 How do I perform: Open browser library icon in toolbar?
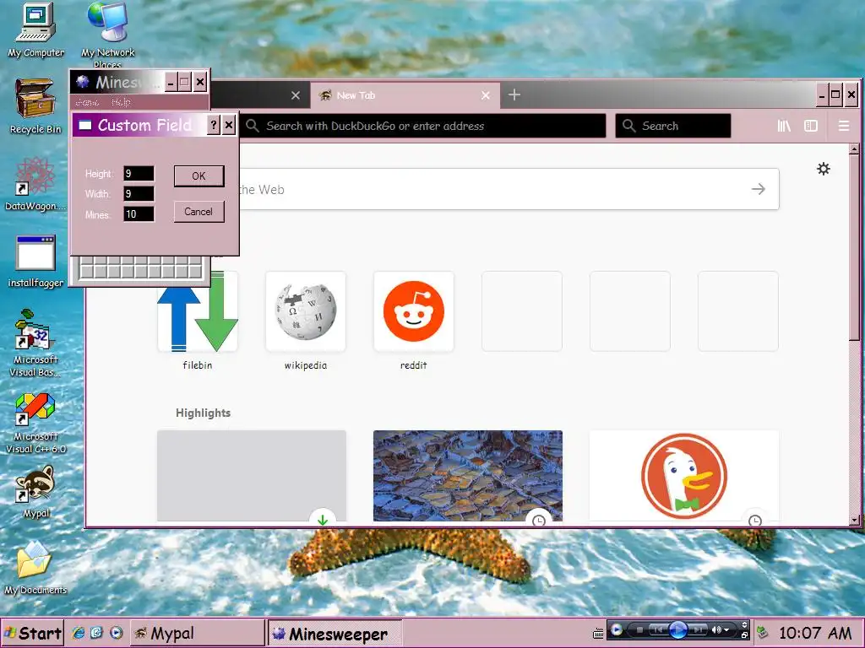[x=784, y=127]
